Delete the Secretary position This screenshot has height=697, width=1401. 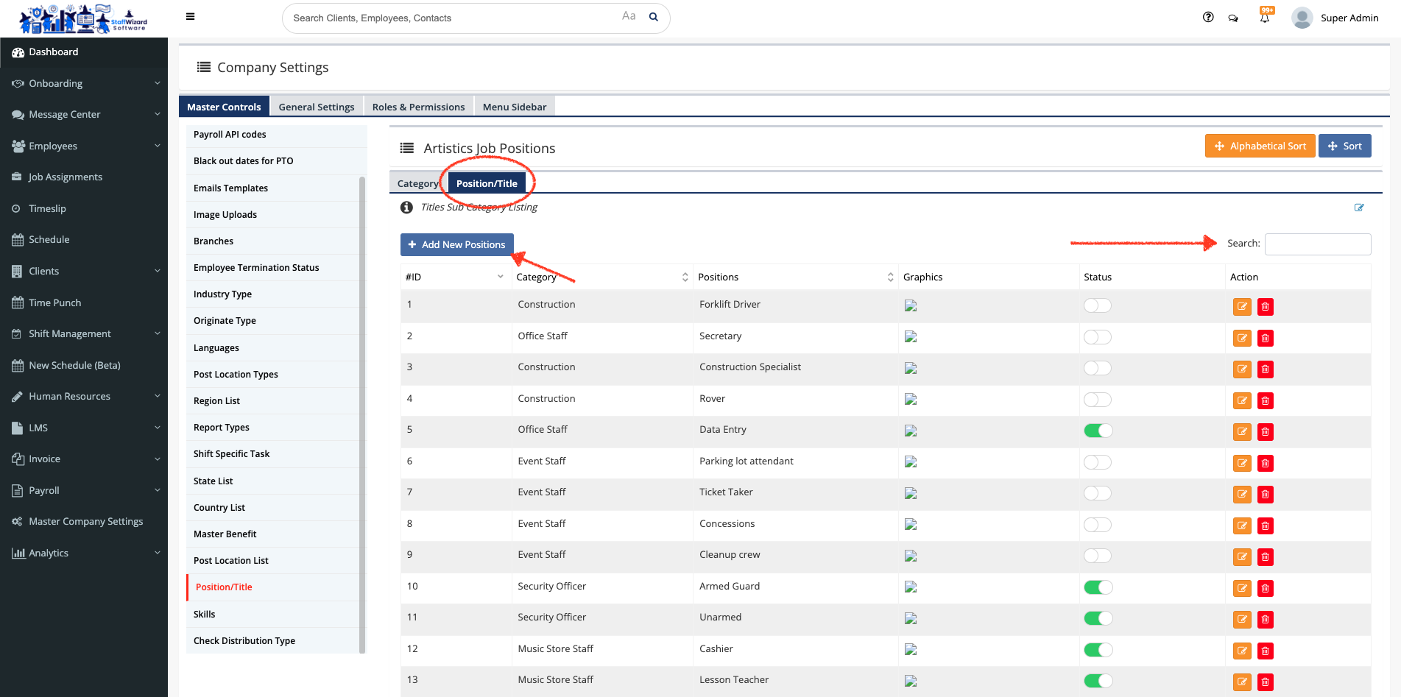1265,339
